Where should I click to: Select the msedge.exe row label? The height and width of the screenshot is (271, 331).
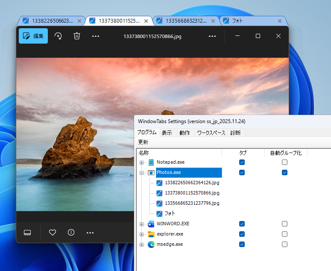(x=170, y=244)
